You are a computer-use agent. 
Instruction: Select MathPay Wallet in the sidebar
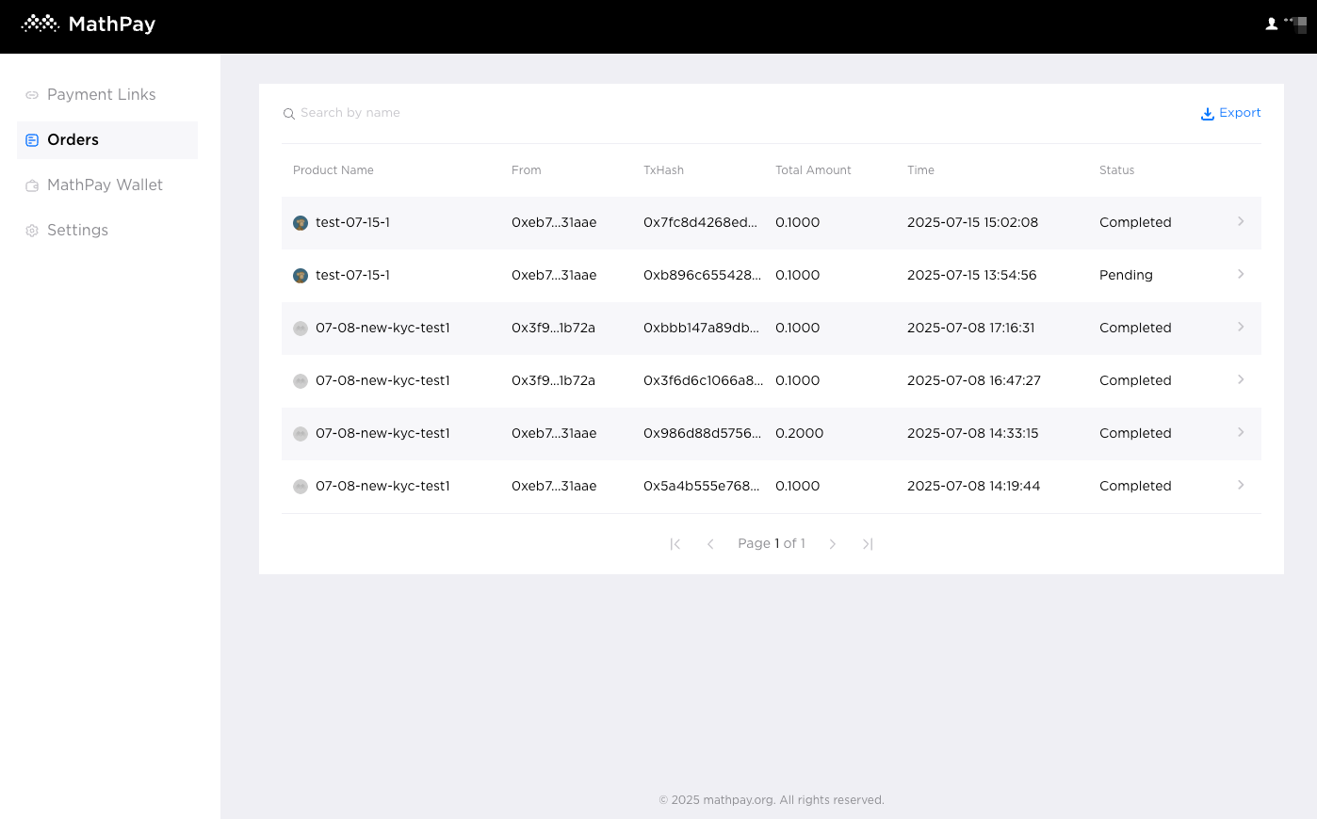(105, 185)
